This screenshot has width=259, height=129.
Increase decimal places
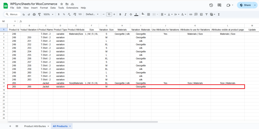coord(75,14)
